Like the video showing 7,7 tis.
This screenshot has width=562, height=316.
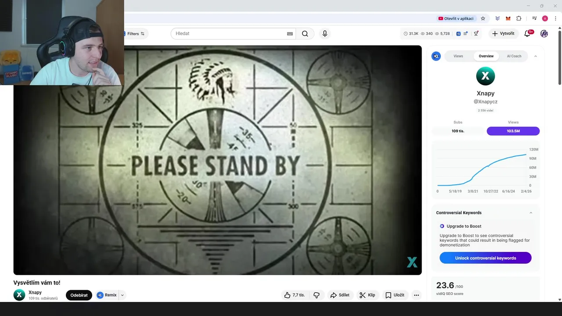pos(295,295)
